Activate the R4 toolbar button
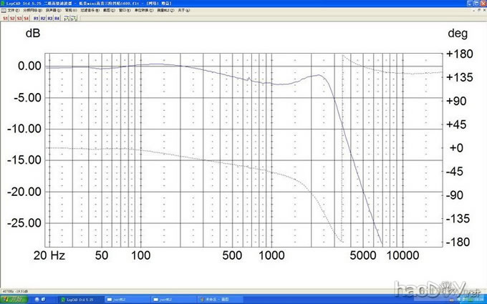 (57, 17)
